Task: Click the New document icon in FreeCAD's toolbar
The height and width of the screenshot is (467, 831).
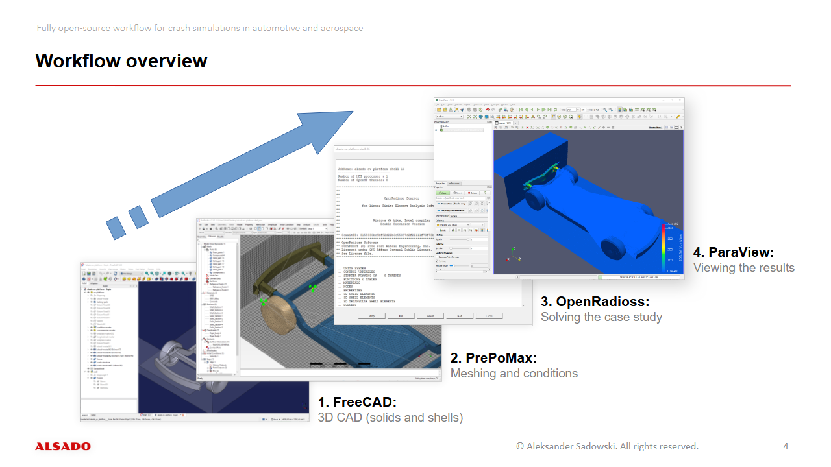Action: click(x=84, y=274)
